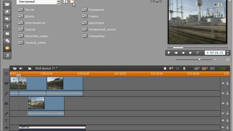Image resolution: width=233 pixels, height=131 pixels.
Task: Click the preview volume slider knob
Action: tap(200, 60)
